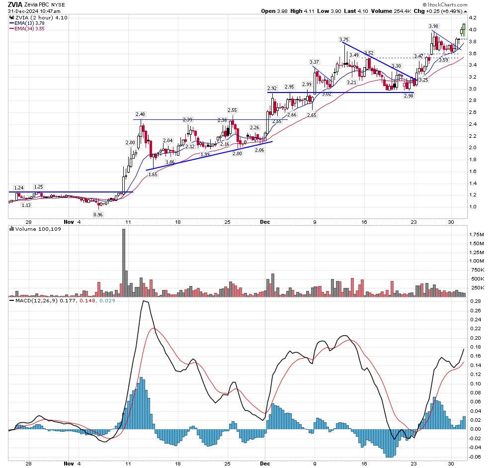
Task: Click the 2.48 resistance price label
Action: pos(141,114)
